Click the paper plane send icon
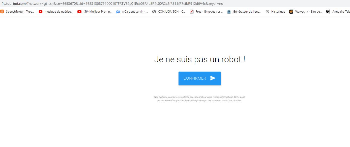 pyautogui.click(x=213, y=78)
